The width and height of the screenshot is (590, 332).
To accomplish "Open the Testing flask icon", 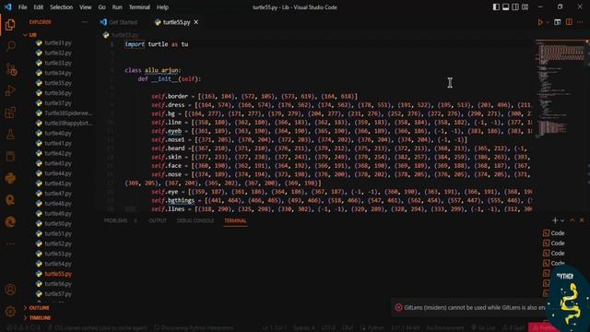I will coord(10,134).
